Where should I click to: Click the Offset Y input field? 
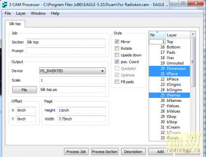(x=26, y=119)
